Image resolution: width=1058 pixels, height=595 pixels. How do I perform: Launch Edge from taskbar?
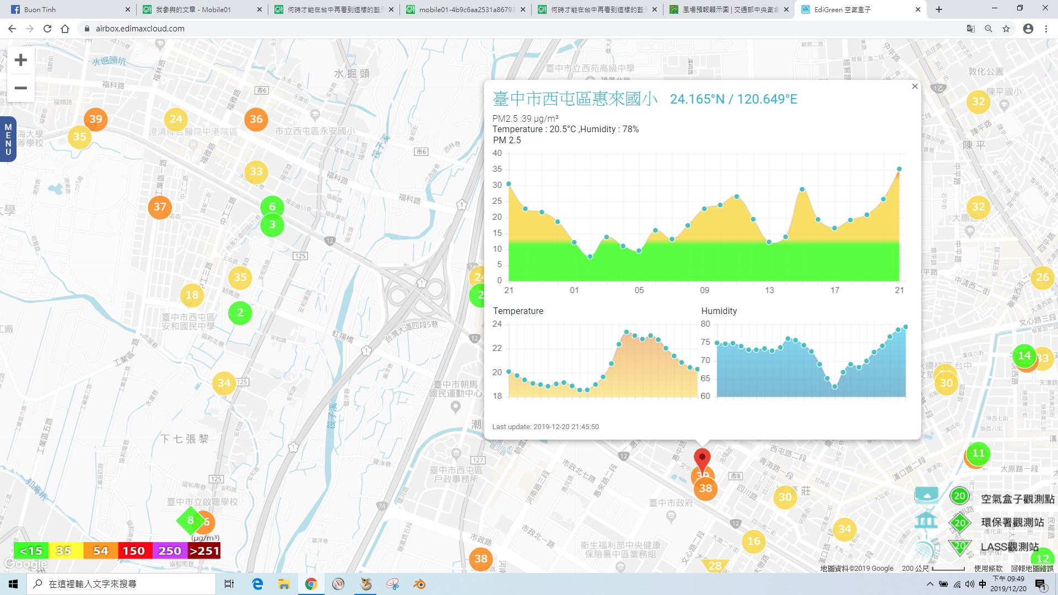point(257,584)
